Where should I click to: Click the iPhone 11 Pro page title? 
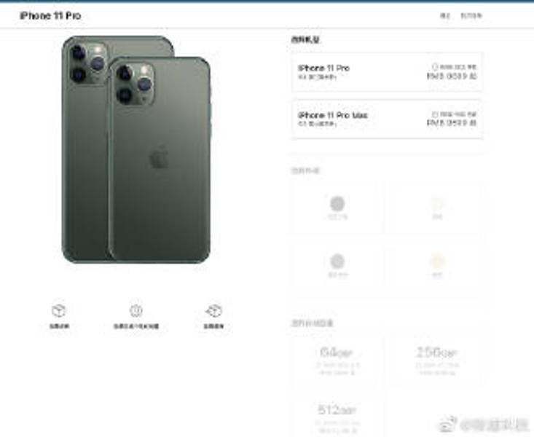tap(50, 16)
